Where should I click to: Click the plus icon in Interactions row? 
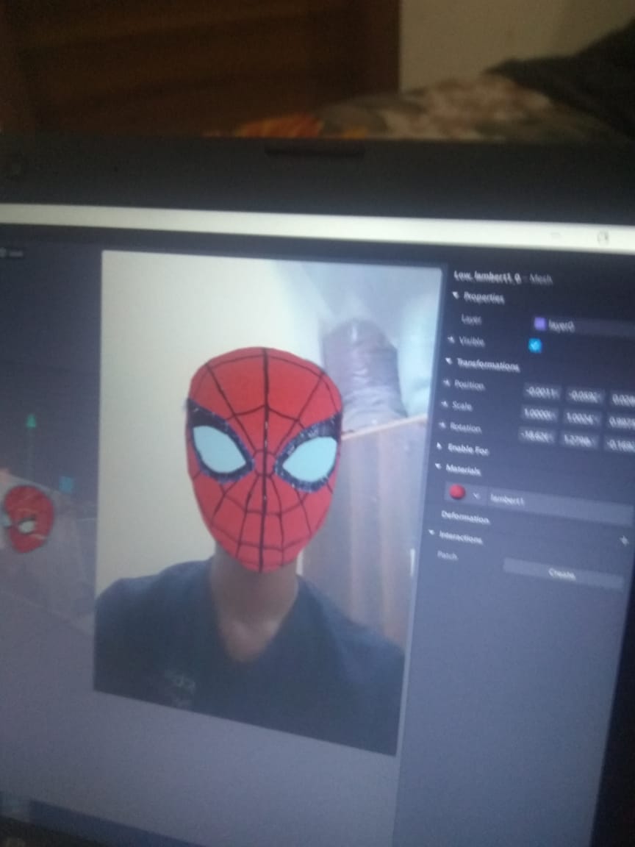pyautogui.click(x=625, y=540)
